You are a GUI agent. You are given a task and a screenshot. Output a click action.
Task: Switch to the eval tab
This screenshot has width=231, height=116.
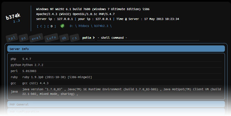tap(36, 38)
